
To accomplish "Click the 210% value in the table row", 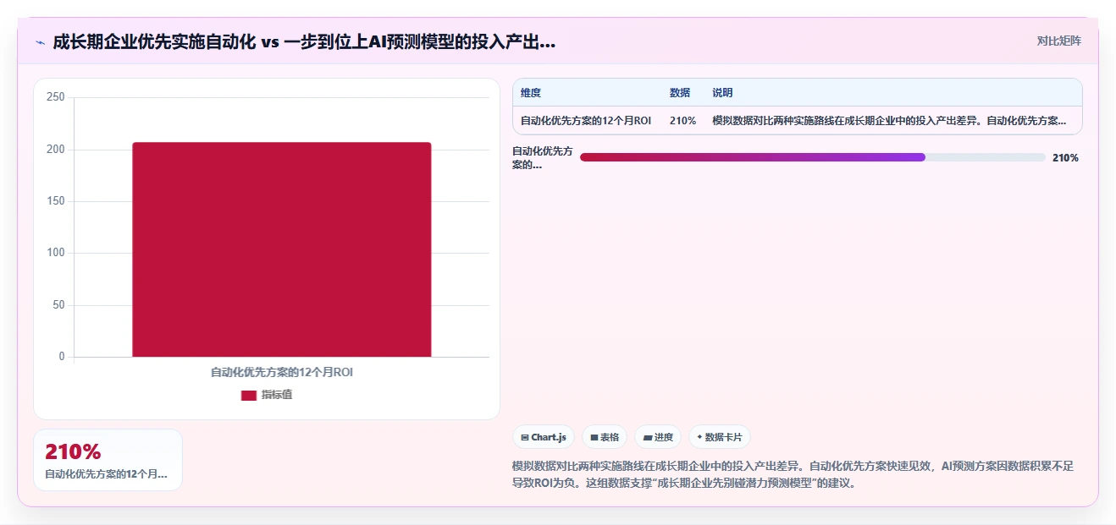I will click(x=682, y=121).
